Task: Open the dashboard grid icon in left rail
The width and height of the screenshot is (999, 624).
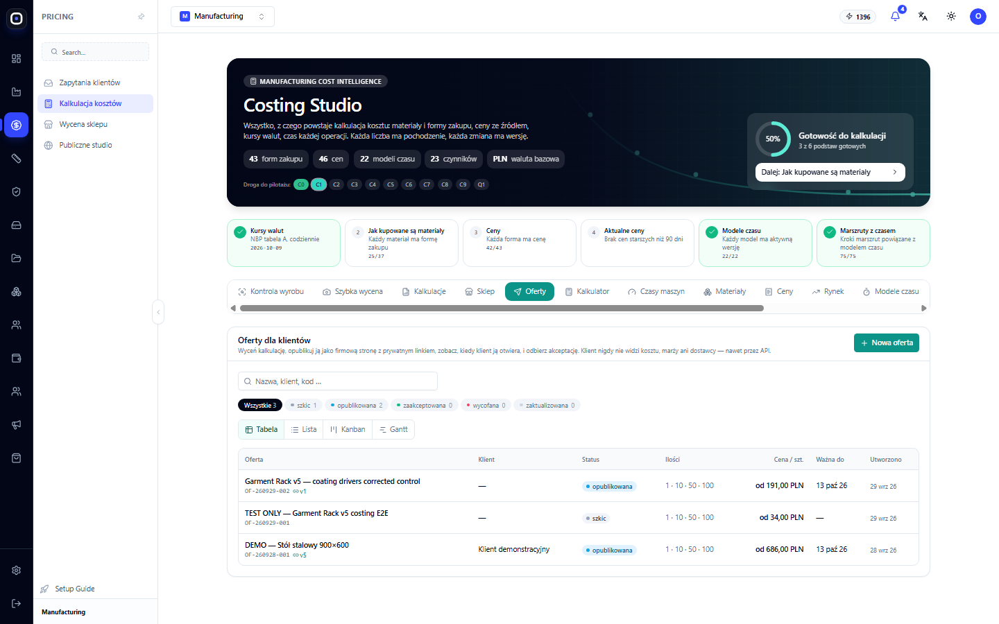Action: 17,59
